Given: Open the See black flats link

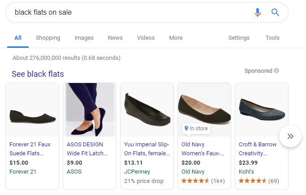Looking at the screenshot, I should tap(38, 74).
